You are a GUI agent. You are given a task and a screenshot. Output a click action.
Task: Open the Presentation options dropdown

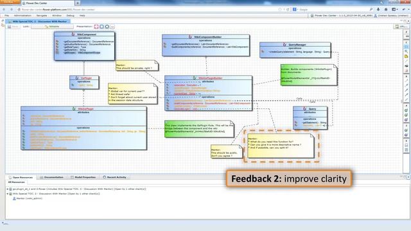[x=112, y=27]
